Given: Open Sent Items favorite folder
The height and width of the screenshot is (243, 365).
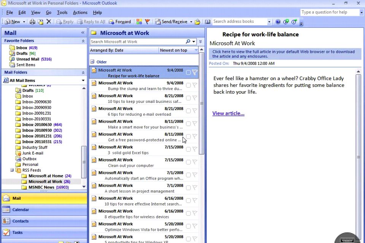Looking at the screenshot, I should pos(22,65).
